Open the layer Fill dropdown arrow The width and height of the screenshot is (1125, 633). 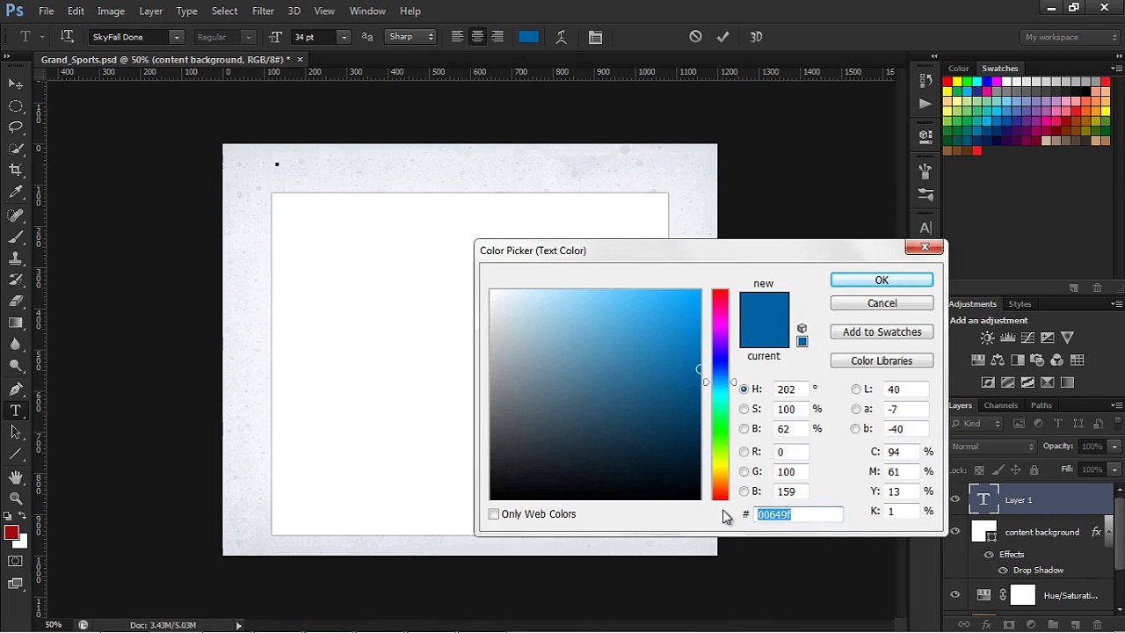pos(1114,469)
